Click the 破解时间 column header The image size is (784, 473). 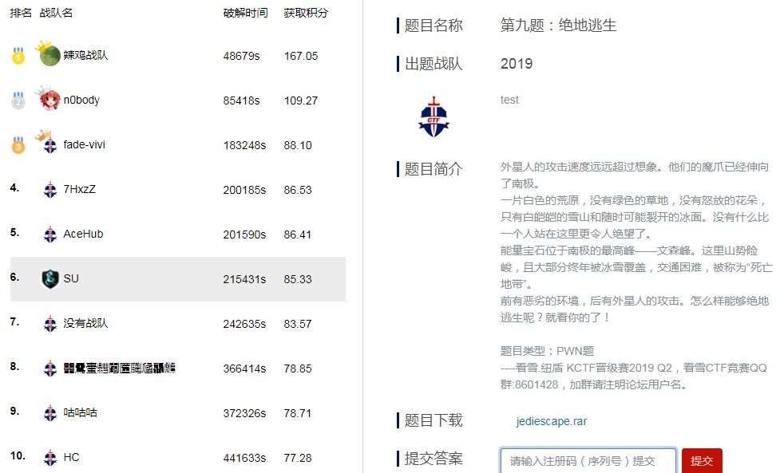[246, 13]
